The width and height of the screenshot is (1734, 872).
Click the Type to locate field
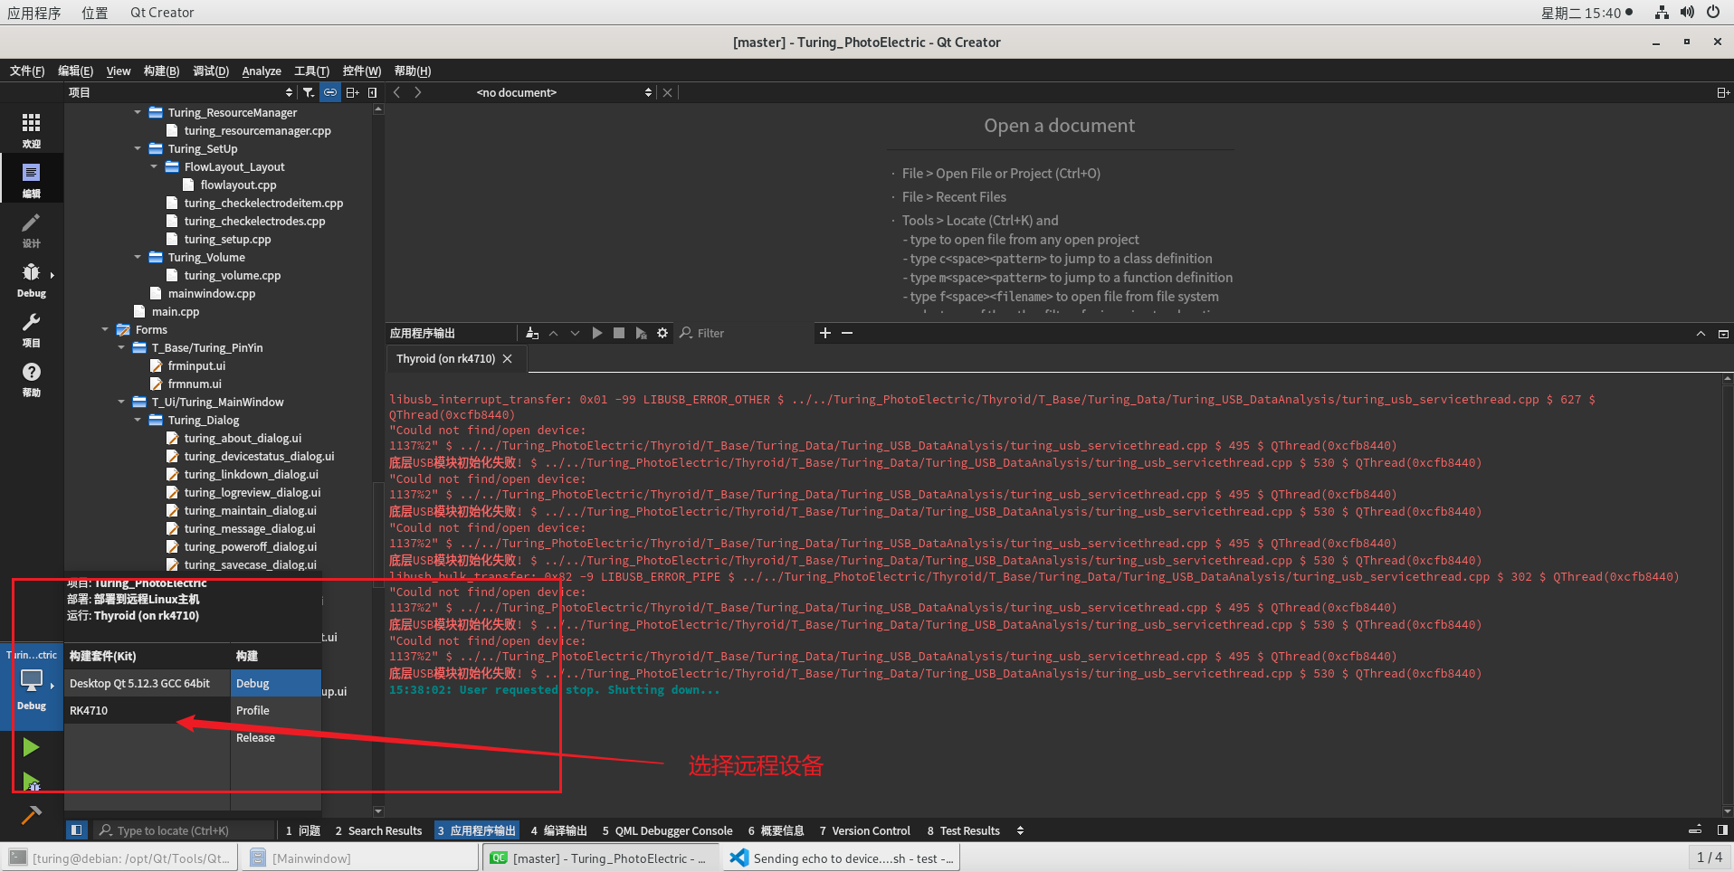184,830
